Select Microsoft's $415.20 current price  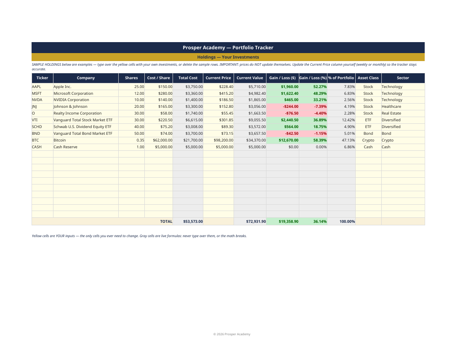(218, 94)
